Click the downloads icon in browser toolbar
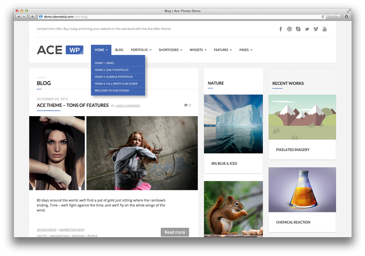The image size is (365, 256). (x=346, y=16)
